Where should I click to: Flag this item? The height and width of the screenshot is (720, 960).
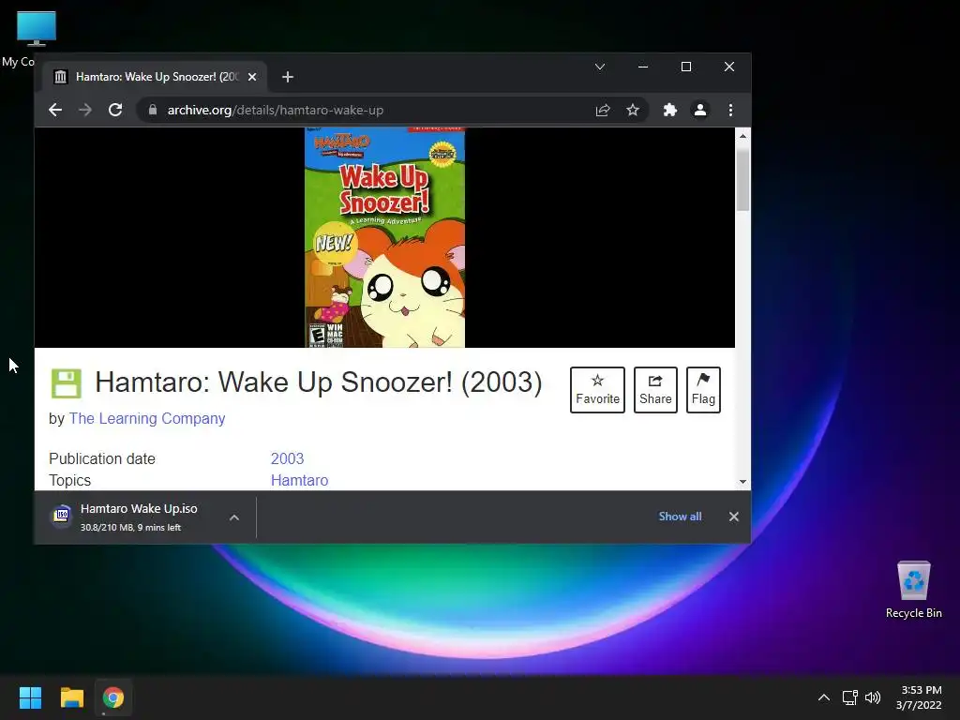click(x=703, y=390)
